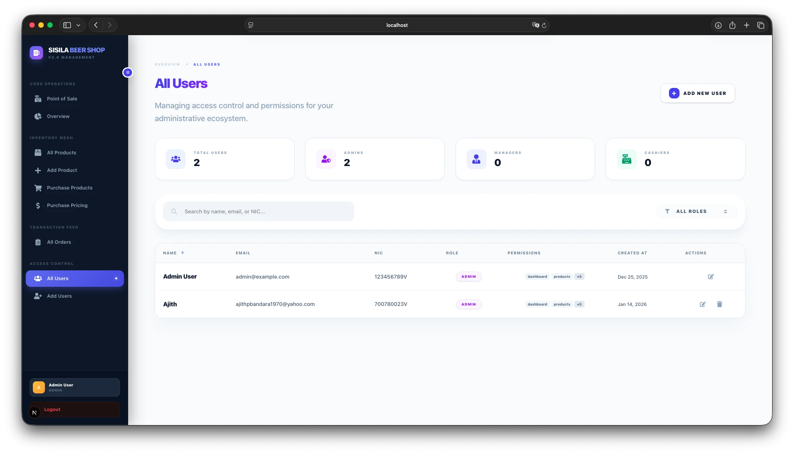Image resolution: width=794 pixels, height=454 pixels.
Task: Click the localhost address bar
Action: [x=397, y=25]
